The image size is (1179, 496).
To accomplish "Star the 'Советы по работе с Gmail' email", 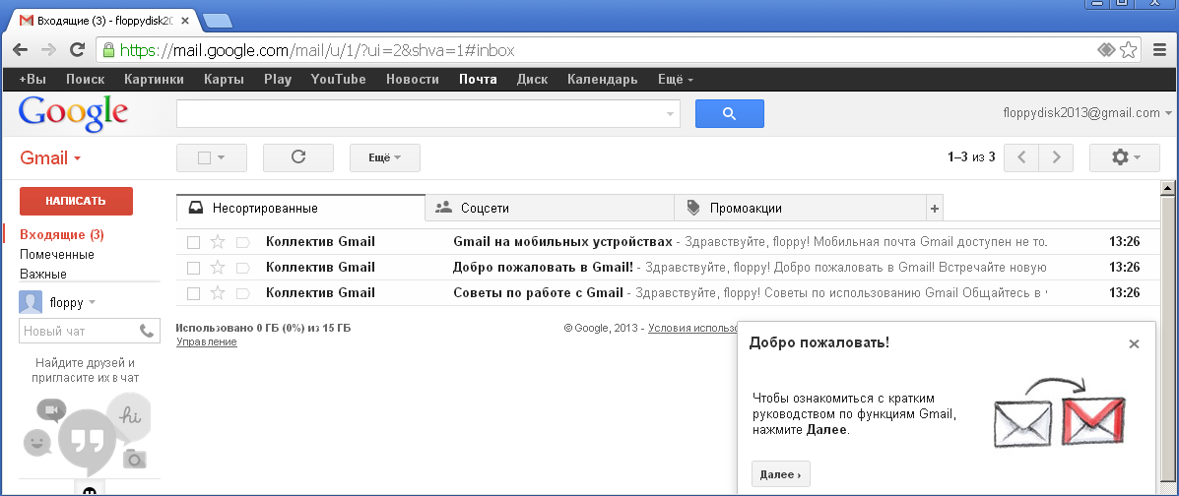I will pos(218,293).
